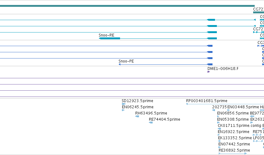The height and width of the screenshot is (155, 264).
Task: Click the DME1-006H18.F feature label
Action: 223,69
